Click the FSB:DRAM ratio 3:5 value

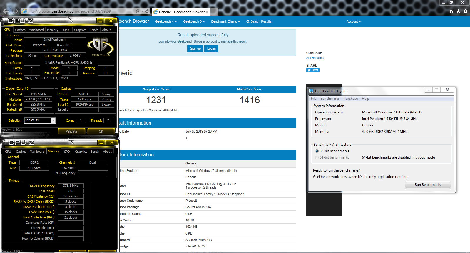(71, 191)
